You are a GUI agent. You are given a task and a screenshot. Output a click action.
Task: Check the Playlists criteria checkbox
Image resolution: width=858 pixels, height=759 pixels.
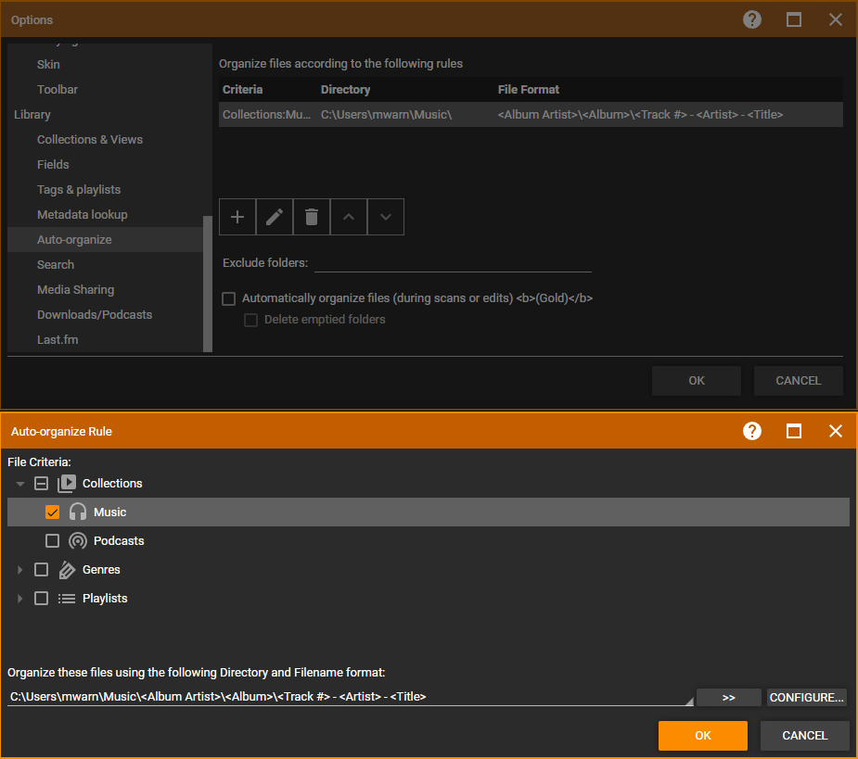[x=41, y=599]
